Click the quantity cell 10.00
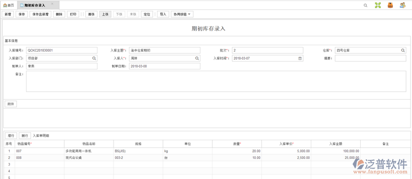412x179 pixels. 237,158
